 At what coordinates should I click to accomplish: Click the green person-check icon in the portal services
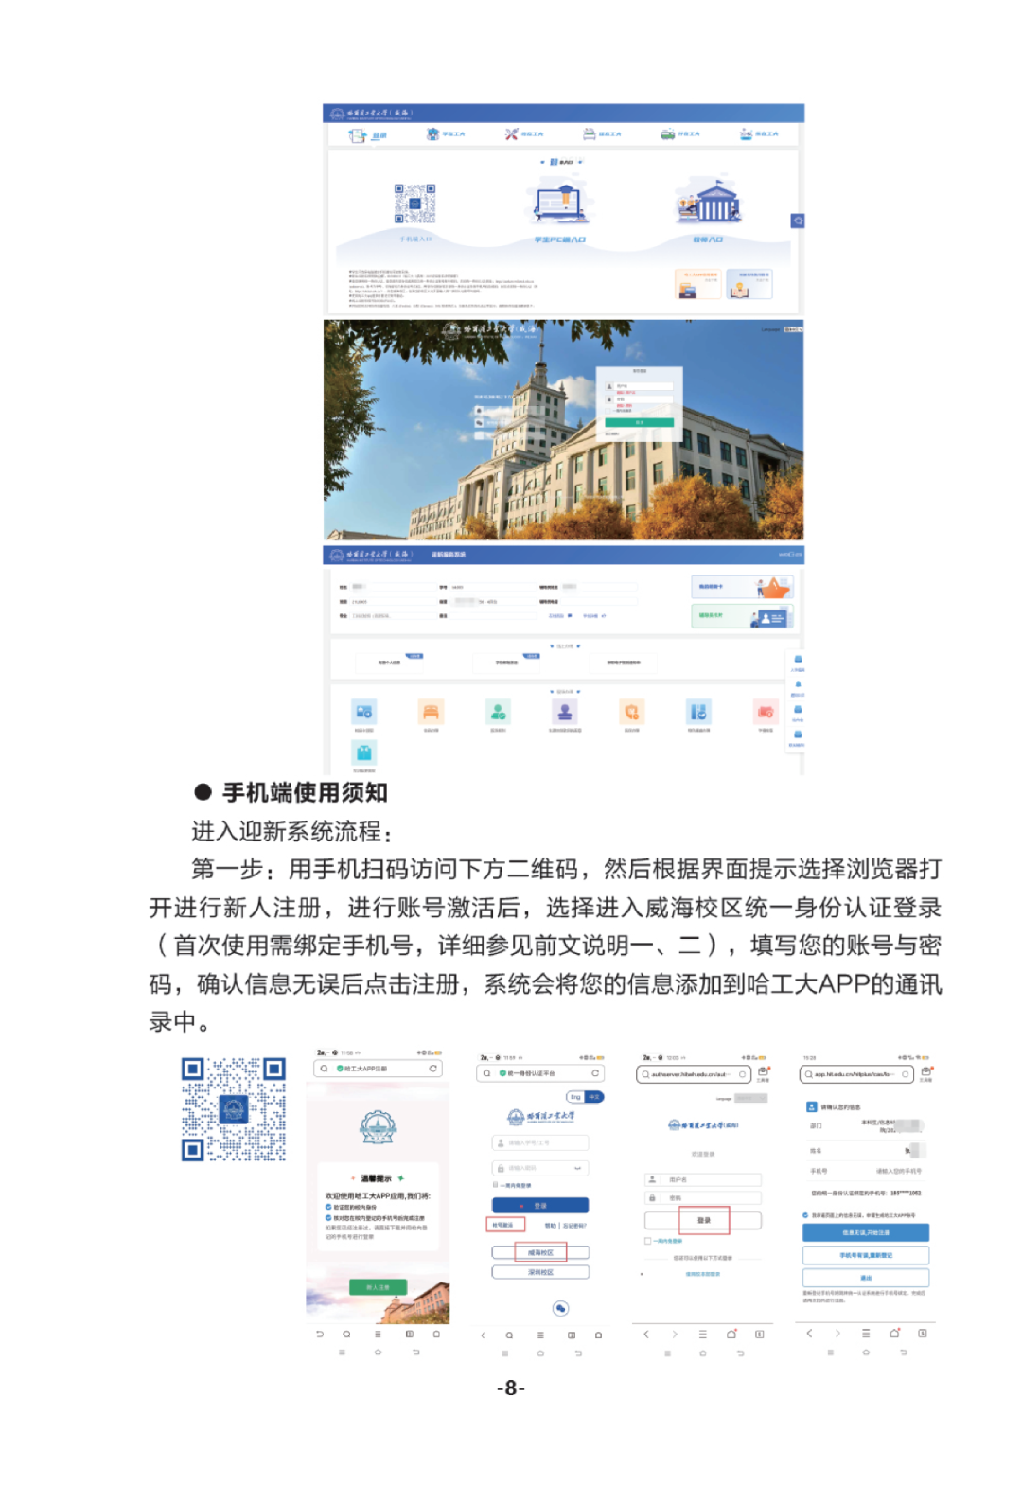pos(498,712)
